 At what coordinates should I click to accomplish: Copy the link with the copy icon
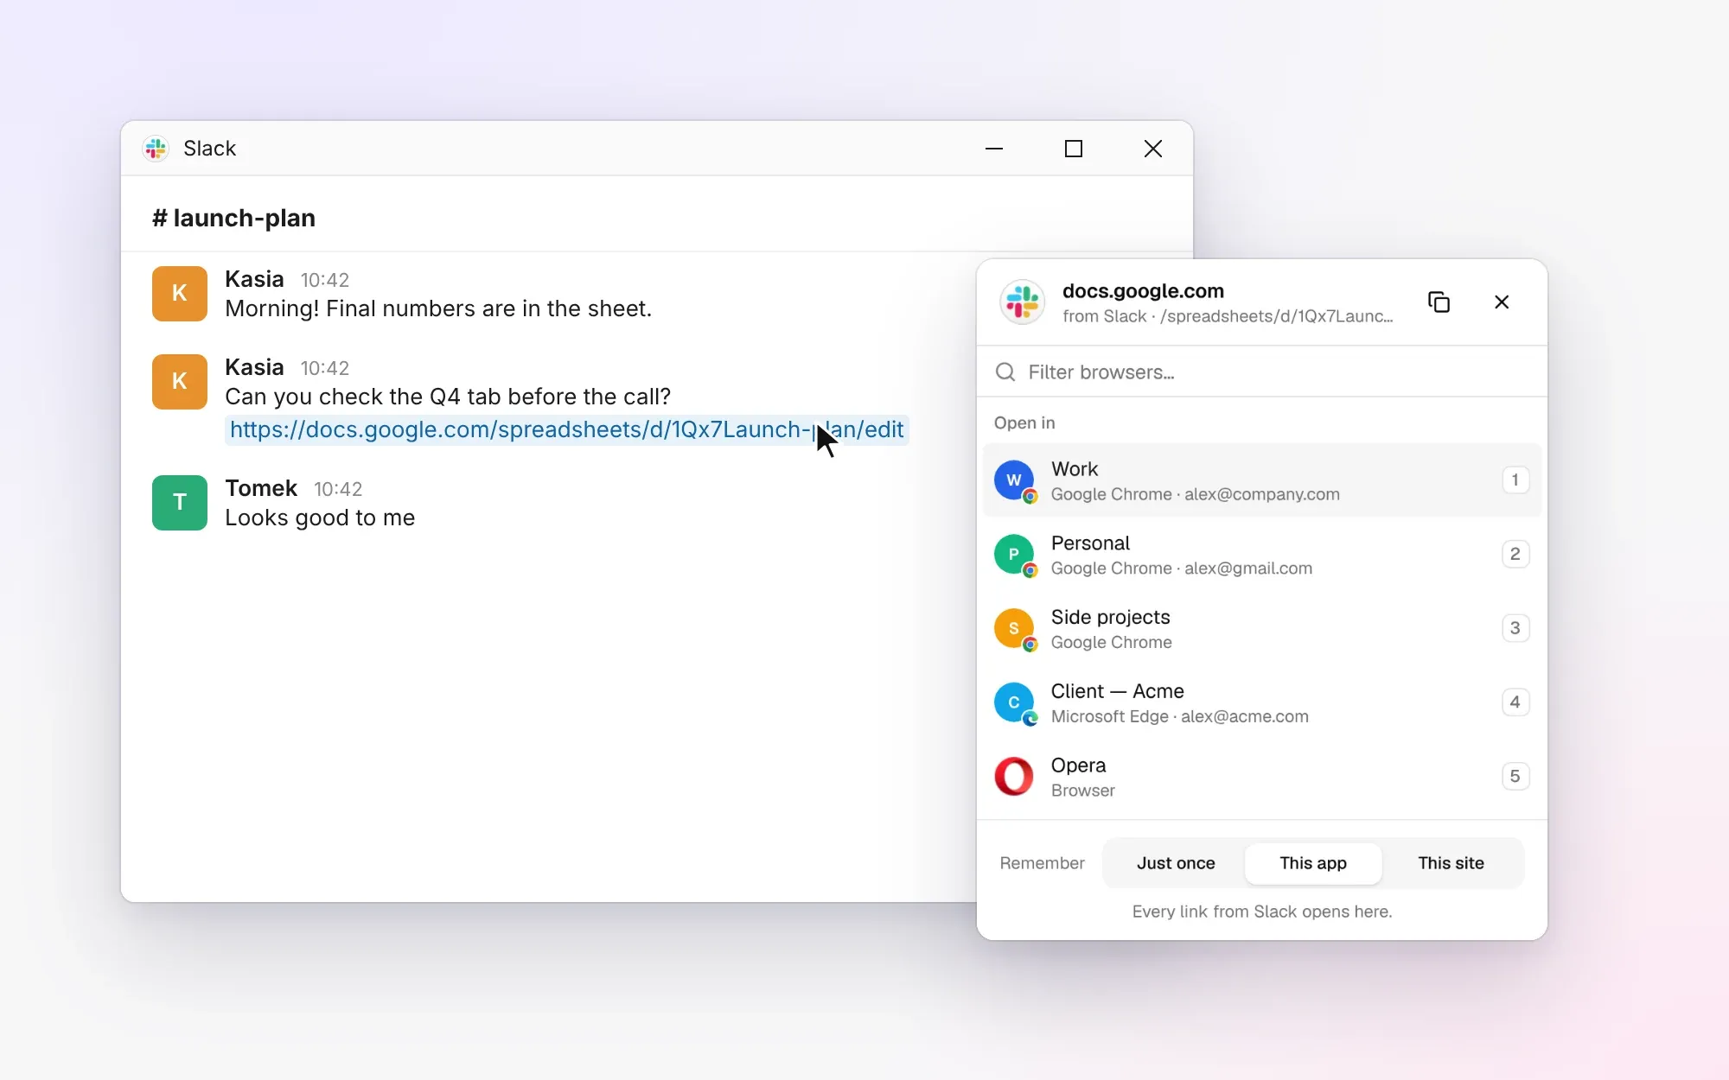pos(1439,302)
